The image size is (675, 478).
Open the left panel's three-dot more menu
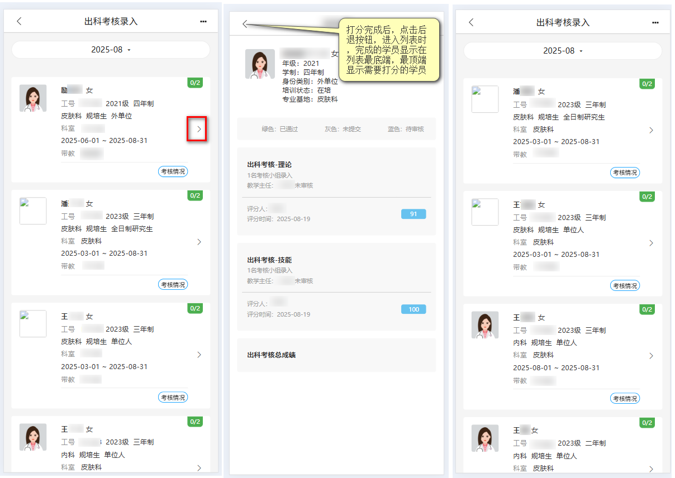(x=203, y=21)
